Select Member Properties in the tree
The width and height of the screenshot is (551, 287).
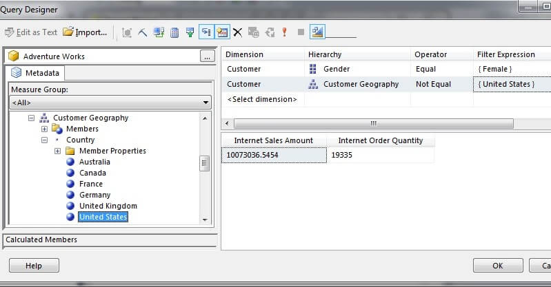point(112,151)
